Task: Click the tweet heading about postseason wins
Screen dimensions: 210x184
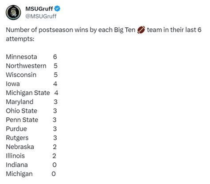Action: click(x=104, y=34)
